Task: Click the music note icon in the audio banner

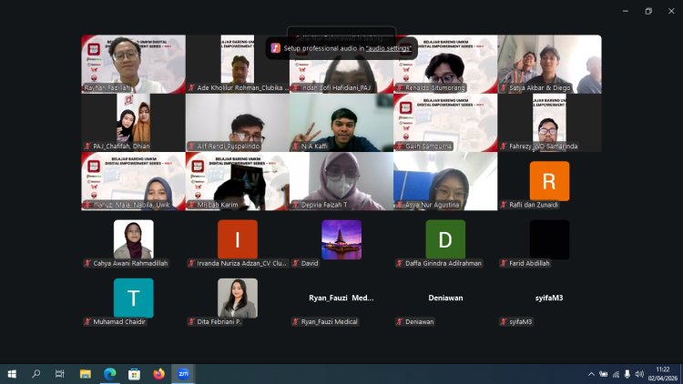Action: point(275,47)
